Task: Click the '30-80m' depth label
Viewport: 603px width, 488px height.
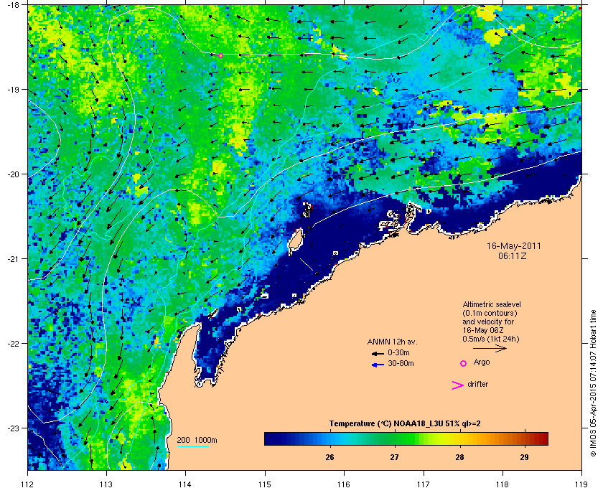Action: (401, 363)
